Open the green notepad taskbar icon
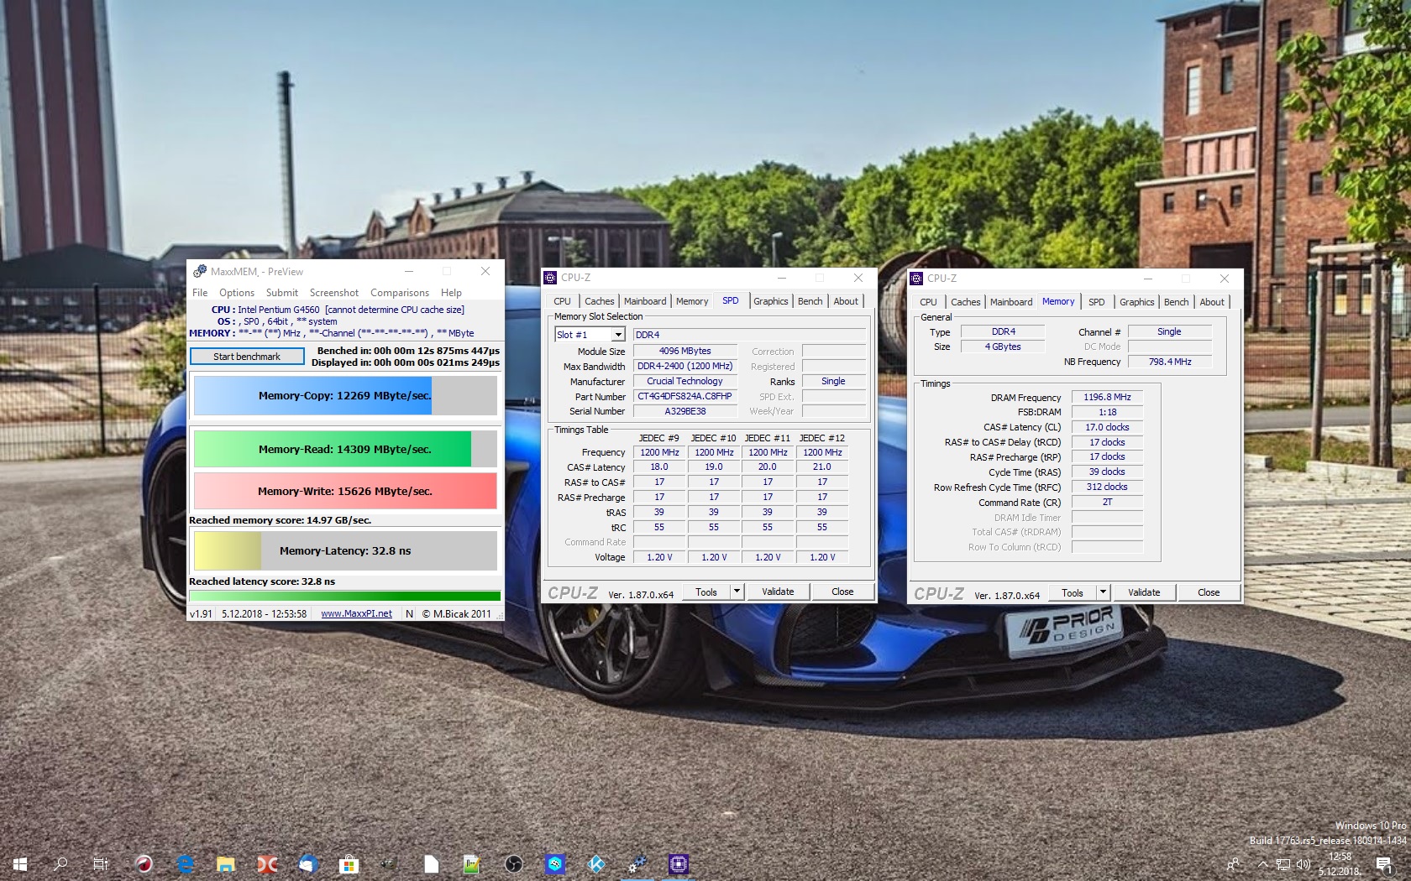Screen dimensions: 1411x881 pyautogui.click(x=472, y=863)
